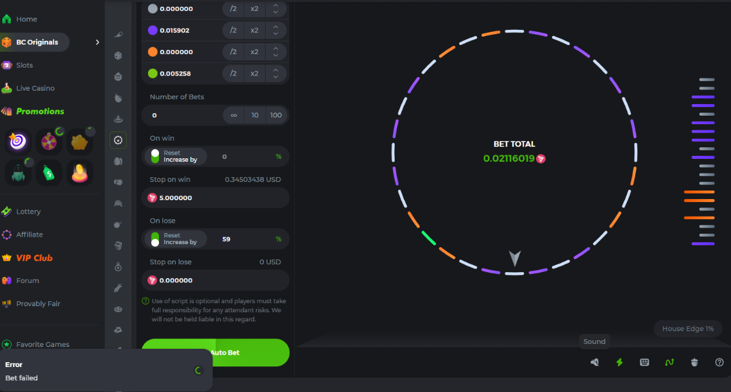731x392 pixels.
Task: Click the piggy bank promotion icon
Action: pyautogui.click(x=80, y=141)
